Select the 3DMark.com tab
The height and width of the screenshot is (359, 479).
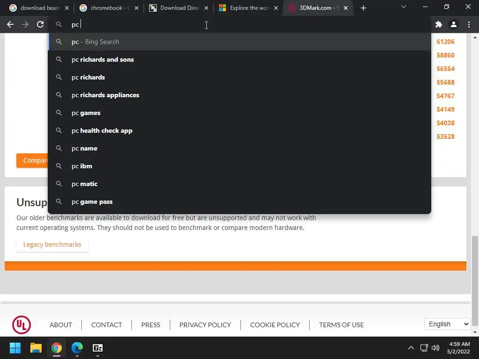[318, 8]
